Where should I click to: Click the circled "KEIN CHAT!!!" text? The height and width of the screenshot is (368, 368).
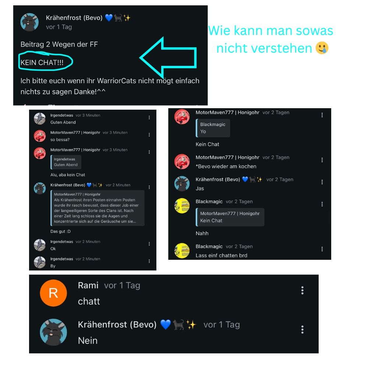42,63
